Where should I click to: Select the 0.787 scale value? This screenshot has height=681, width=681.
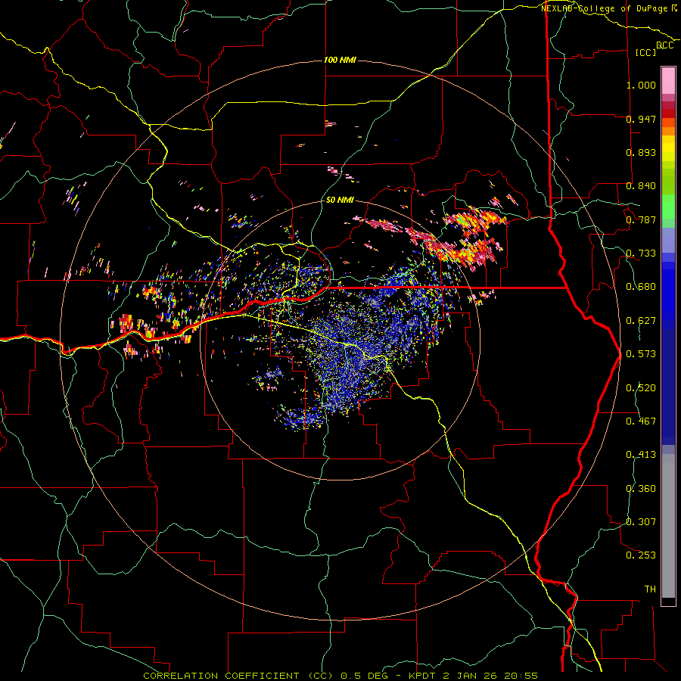click(641, 219)
